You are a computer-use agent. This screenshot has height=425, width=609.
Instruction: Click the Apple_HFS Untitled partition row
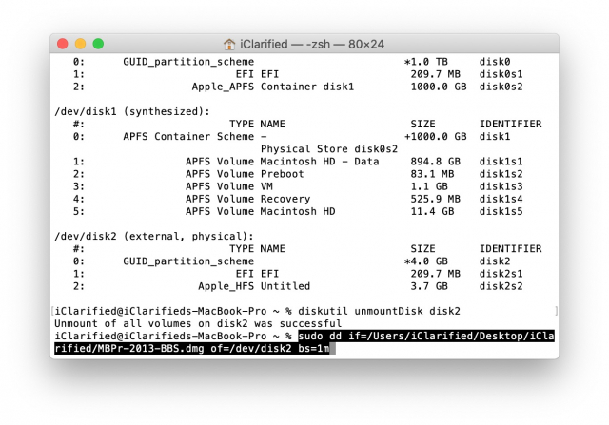(298, 286)
